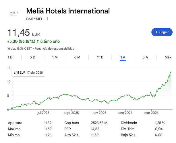Click the Meliá Hotels logo thumbnail

point(14,13)
